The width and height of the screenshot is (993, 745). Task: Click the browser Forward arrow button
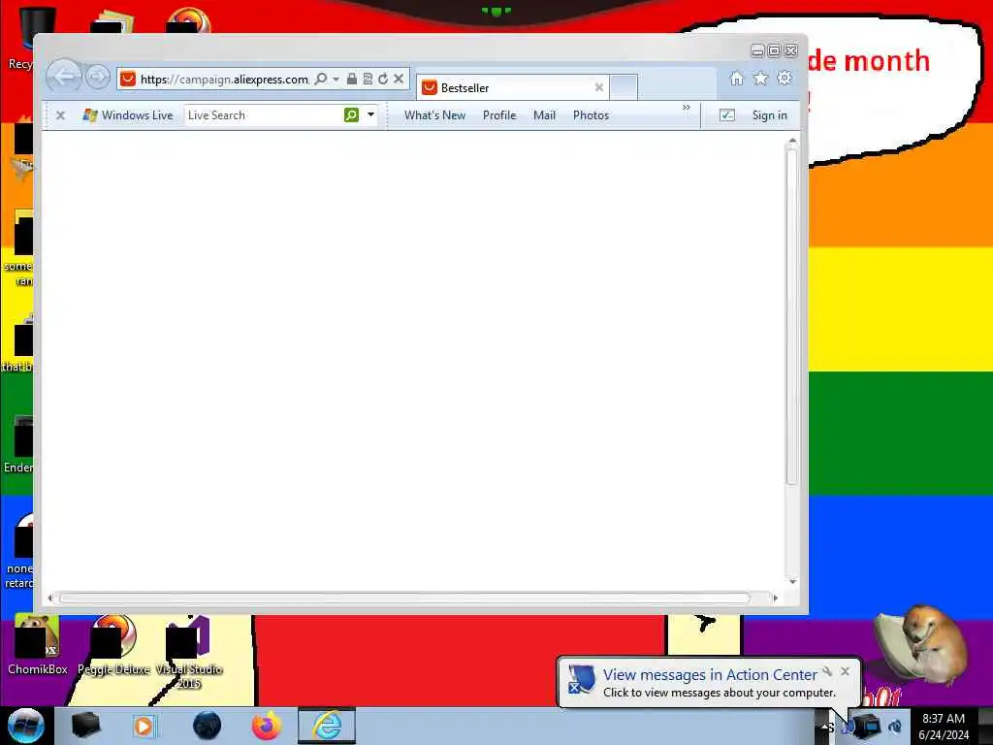pyautogui.click(x=98, y=78)
